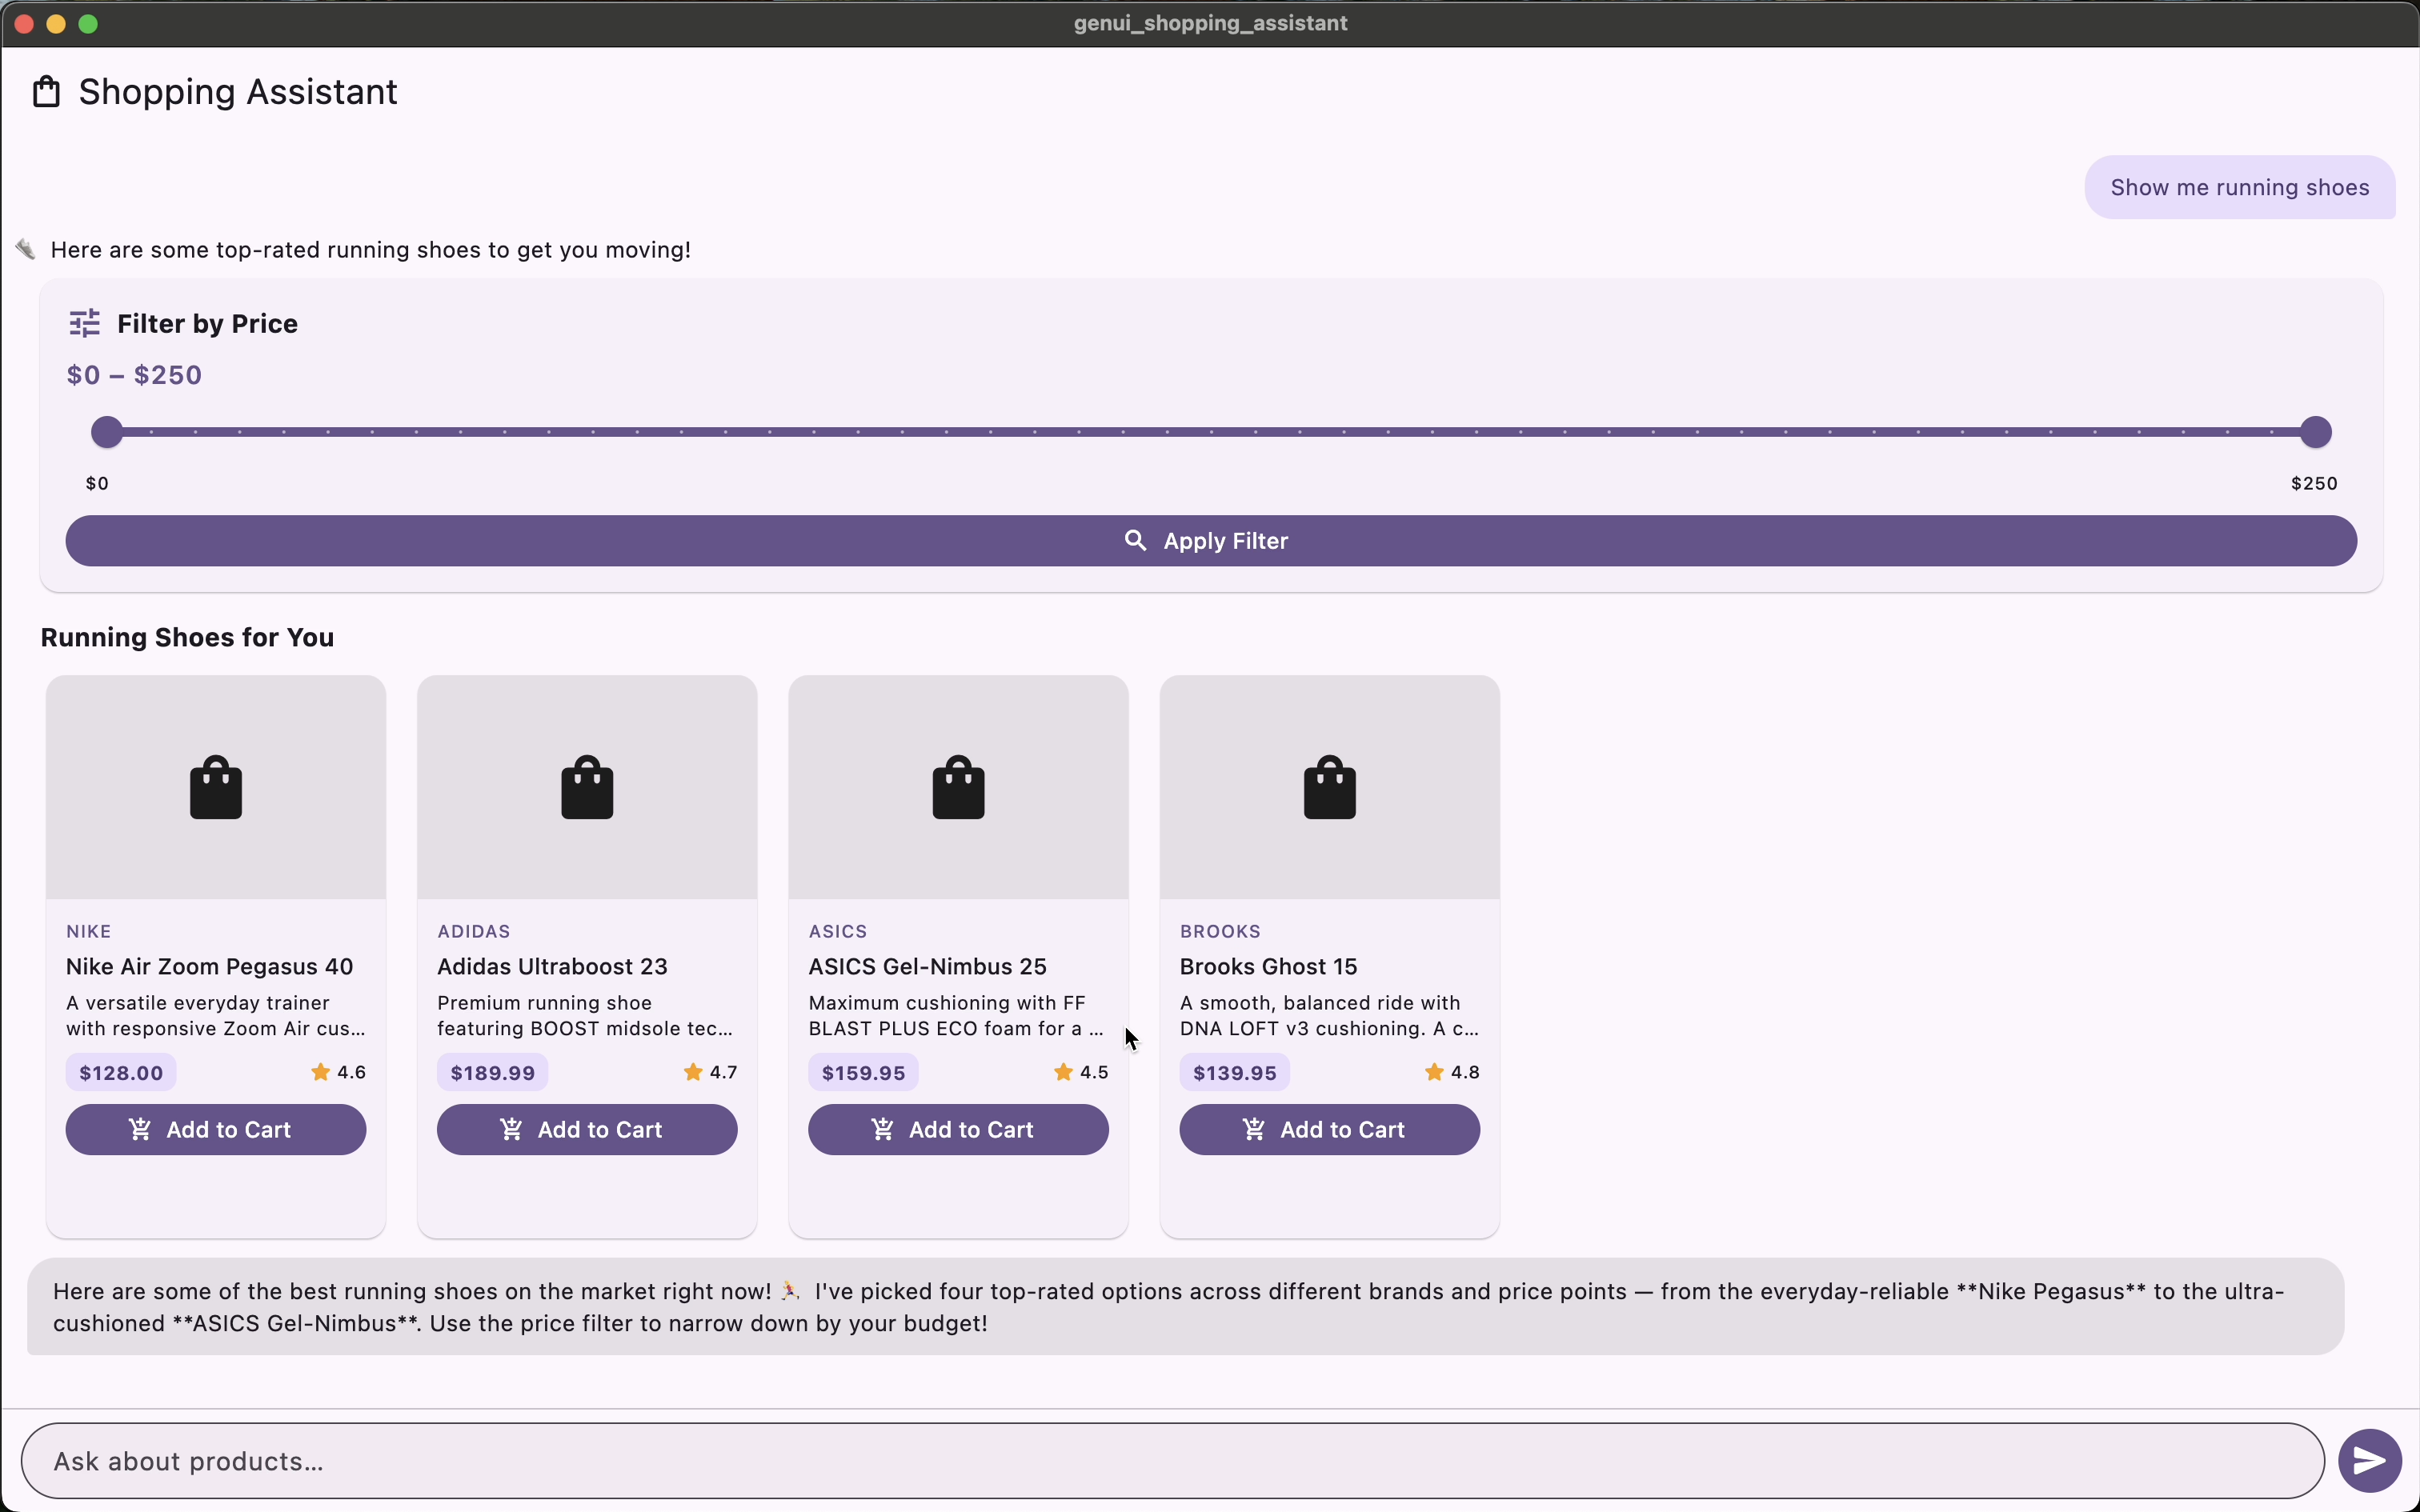2420x1512 pixels.
Task: Click the Filter by Price heading
Action: (208, 323)
